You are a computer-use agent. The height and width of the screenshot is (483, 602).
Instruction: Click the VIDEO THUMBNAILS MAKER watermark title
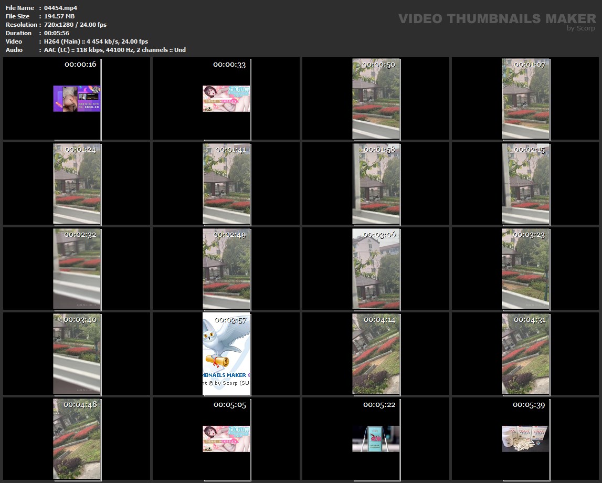[x=497, y=19]
